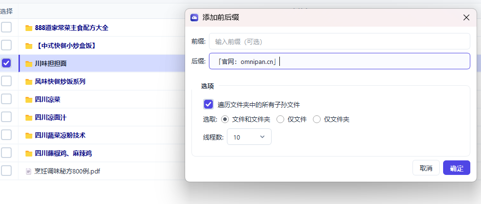481x204 pixels.
Task: Click the folder icon of 四川蔬菜凉粉技术
Action: click(29, 136)
